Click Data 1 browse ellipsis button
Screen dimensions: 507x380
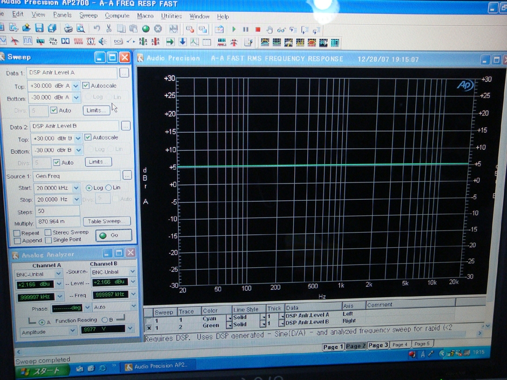(124, 73)
